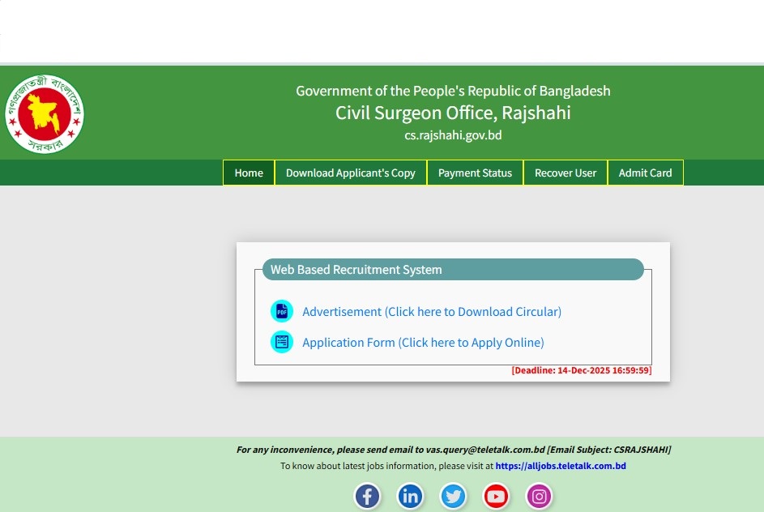Open the Instagram social icon

[x=540, y=496]
